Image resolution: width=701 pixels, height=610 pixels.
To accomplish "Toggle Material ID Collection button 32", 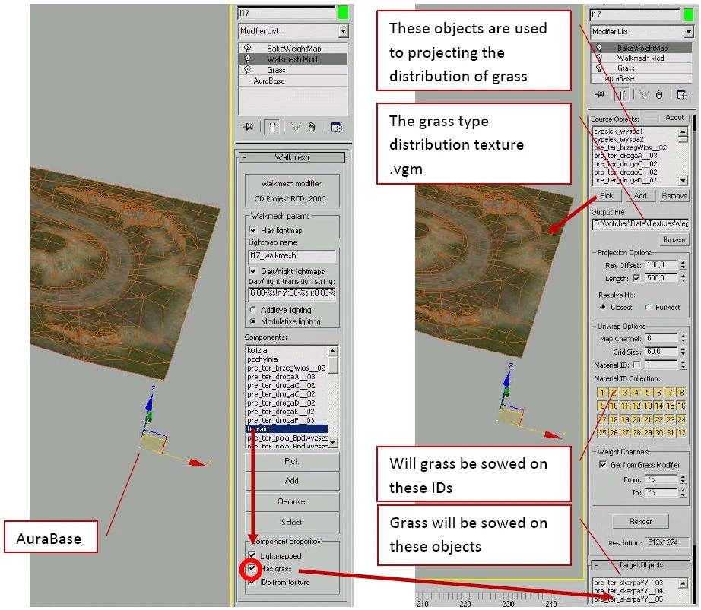I will click(x=681, y=433).
